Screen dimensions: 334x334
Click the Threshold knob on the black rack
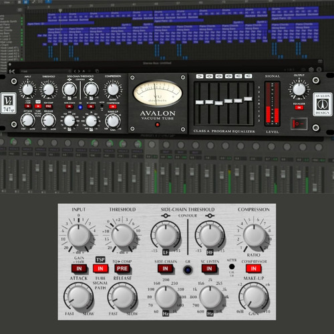[x=49, y=90]
